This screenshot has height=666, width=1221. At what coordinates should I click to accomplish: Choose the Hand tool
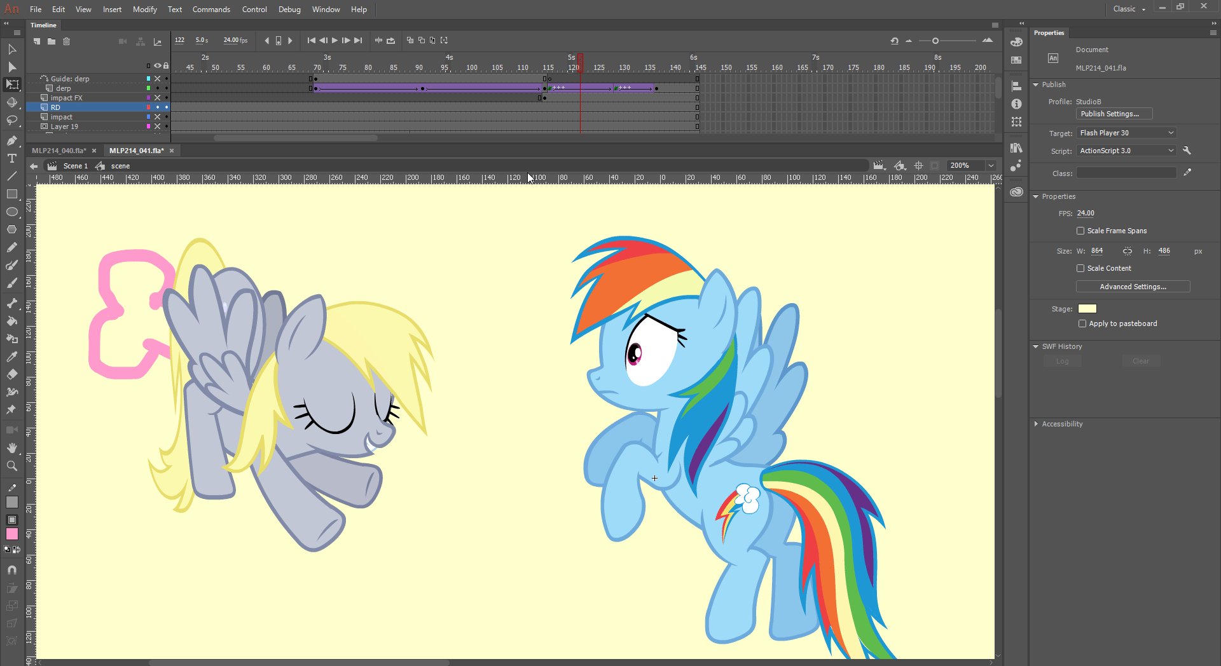coord(11,448)
